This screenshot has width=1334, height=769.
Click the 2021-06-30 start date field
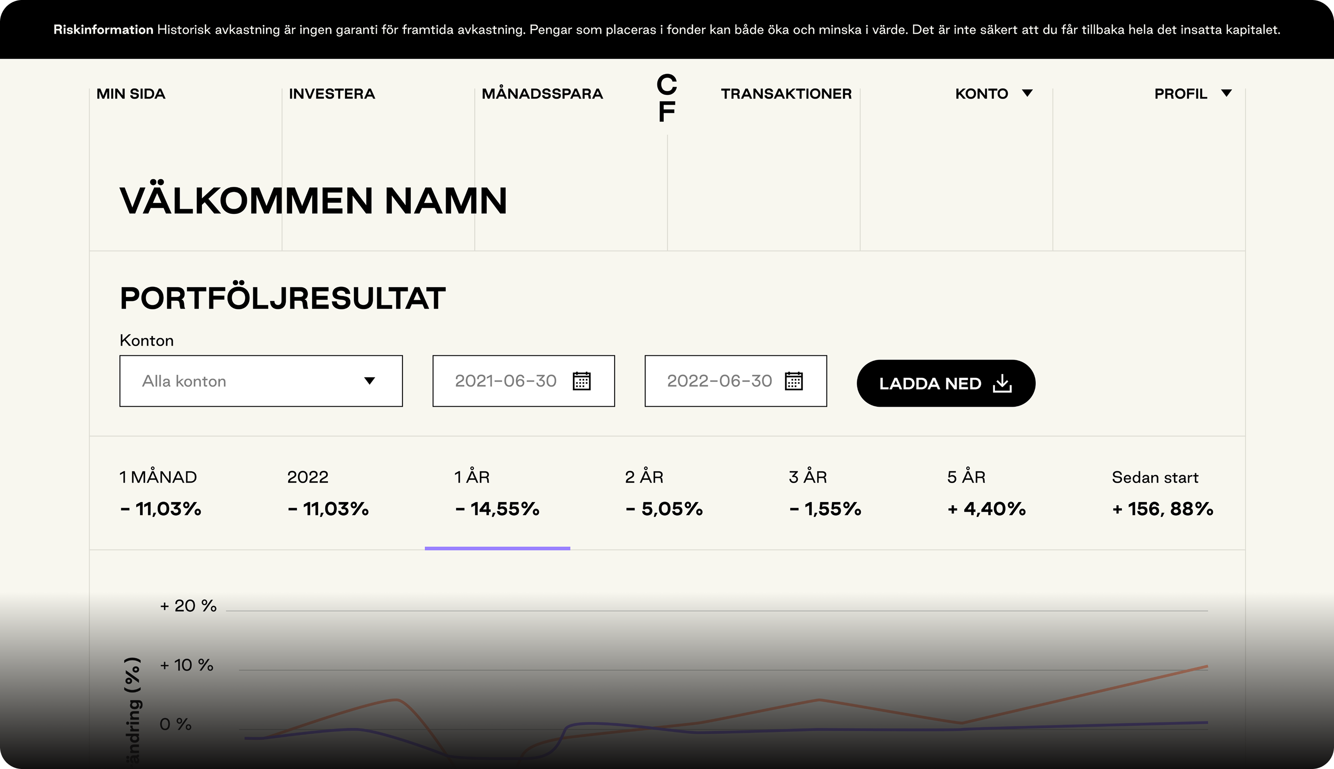(x=505, y=381)
